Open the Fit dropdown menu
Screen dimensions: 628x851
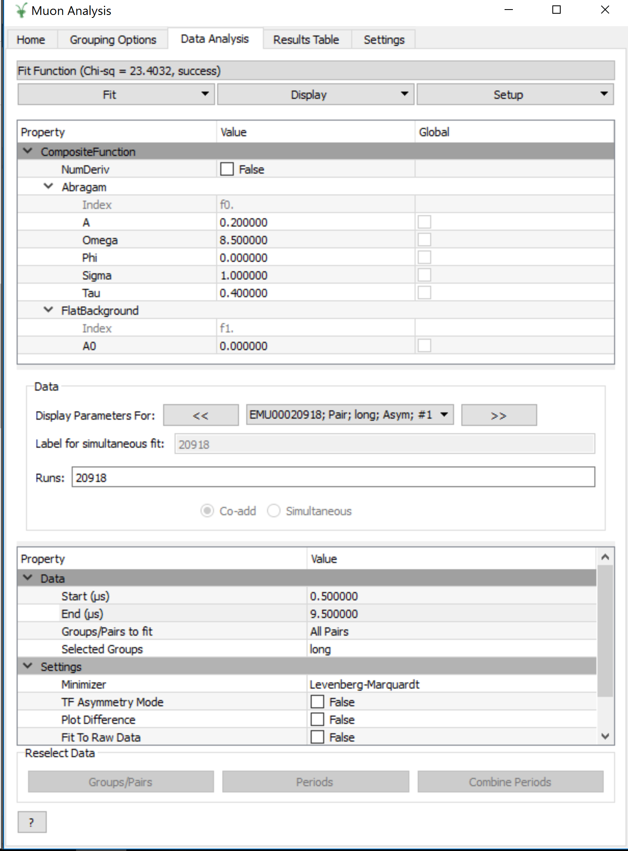(116, 95)
